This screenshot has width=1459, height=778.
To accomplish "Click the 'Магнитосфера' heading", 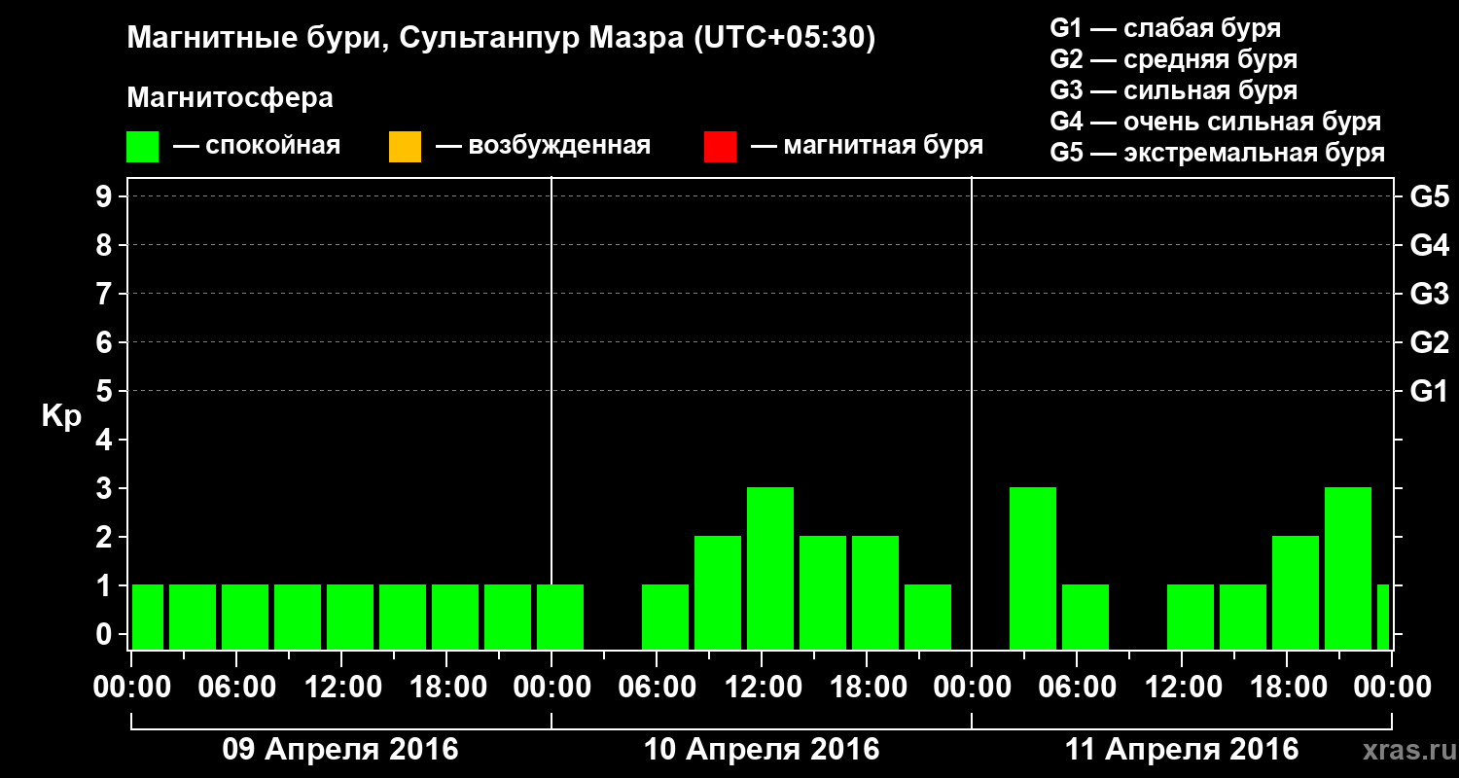I will click(231, 98).
